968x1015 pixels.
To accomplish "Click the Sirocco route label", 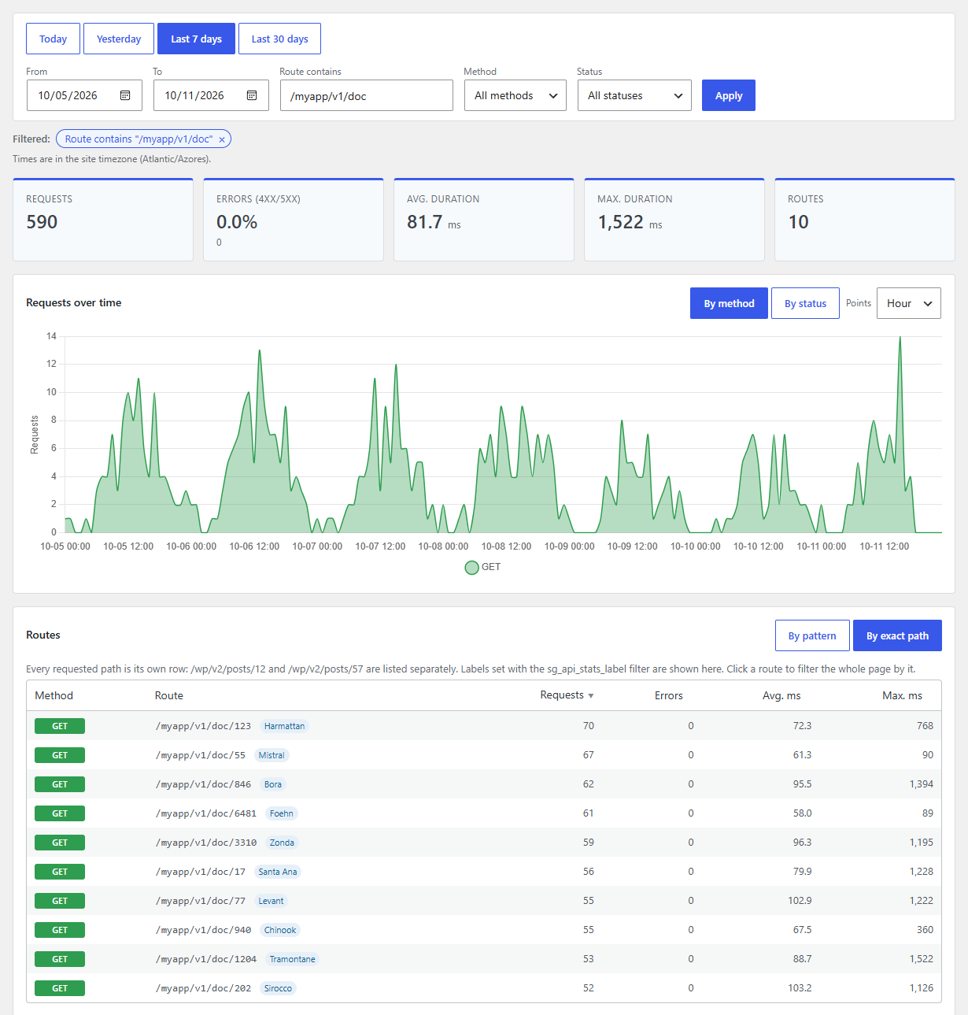I will click(278, 988).
